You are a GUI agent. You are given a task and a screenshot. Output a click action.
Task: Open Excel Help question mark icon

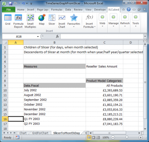tap(129, 9)
